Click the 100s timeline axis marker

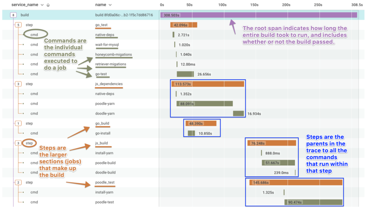tap(222, 5)
